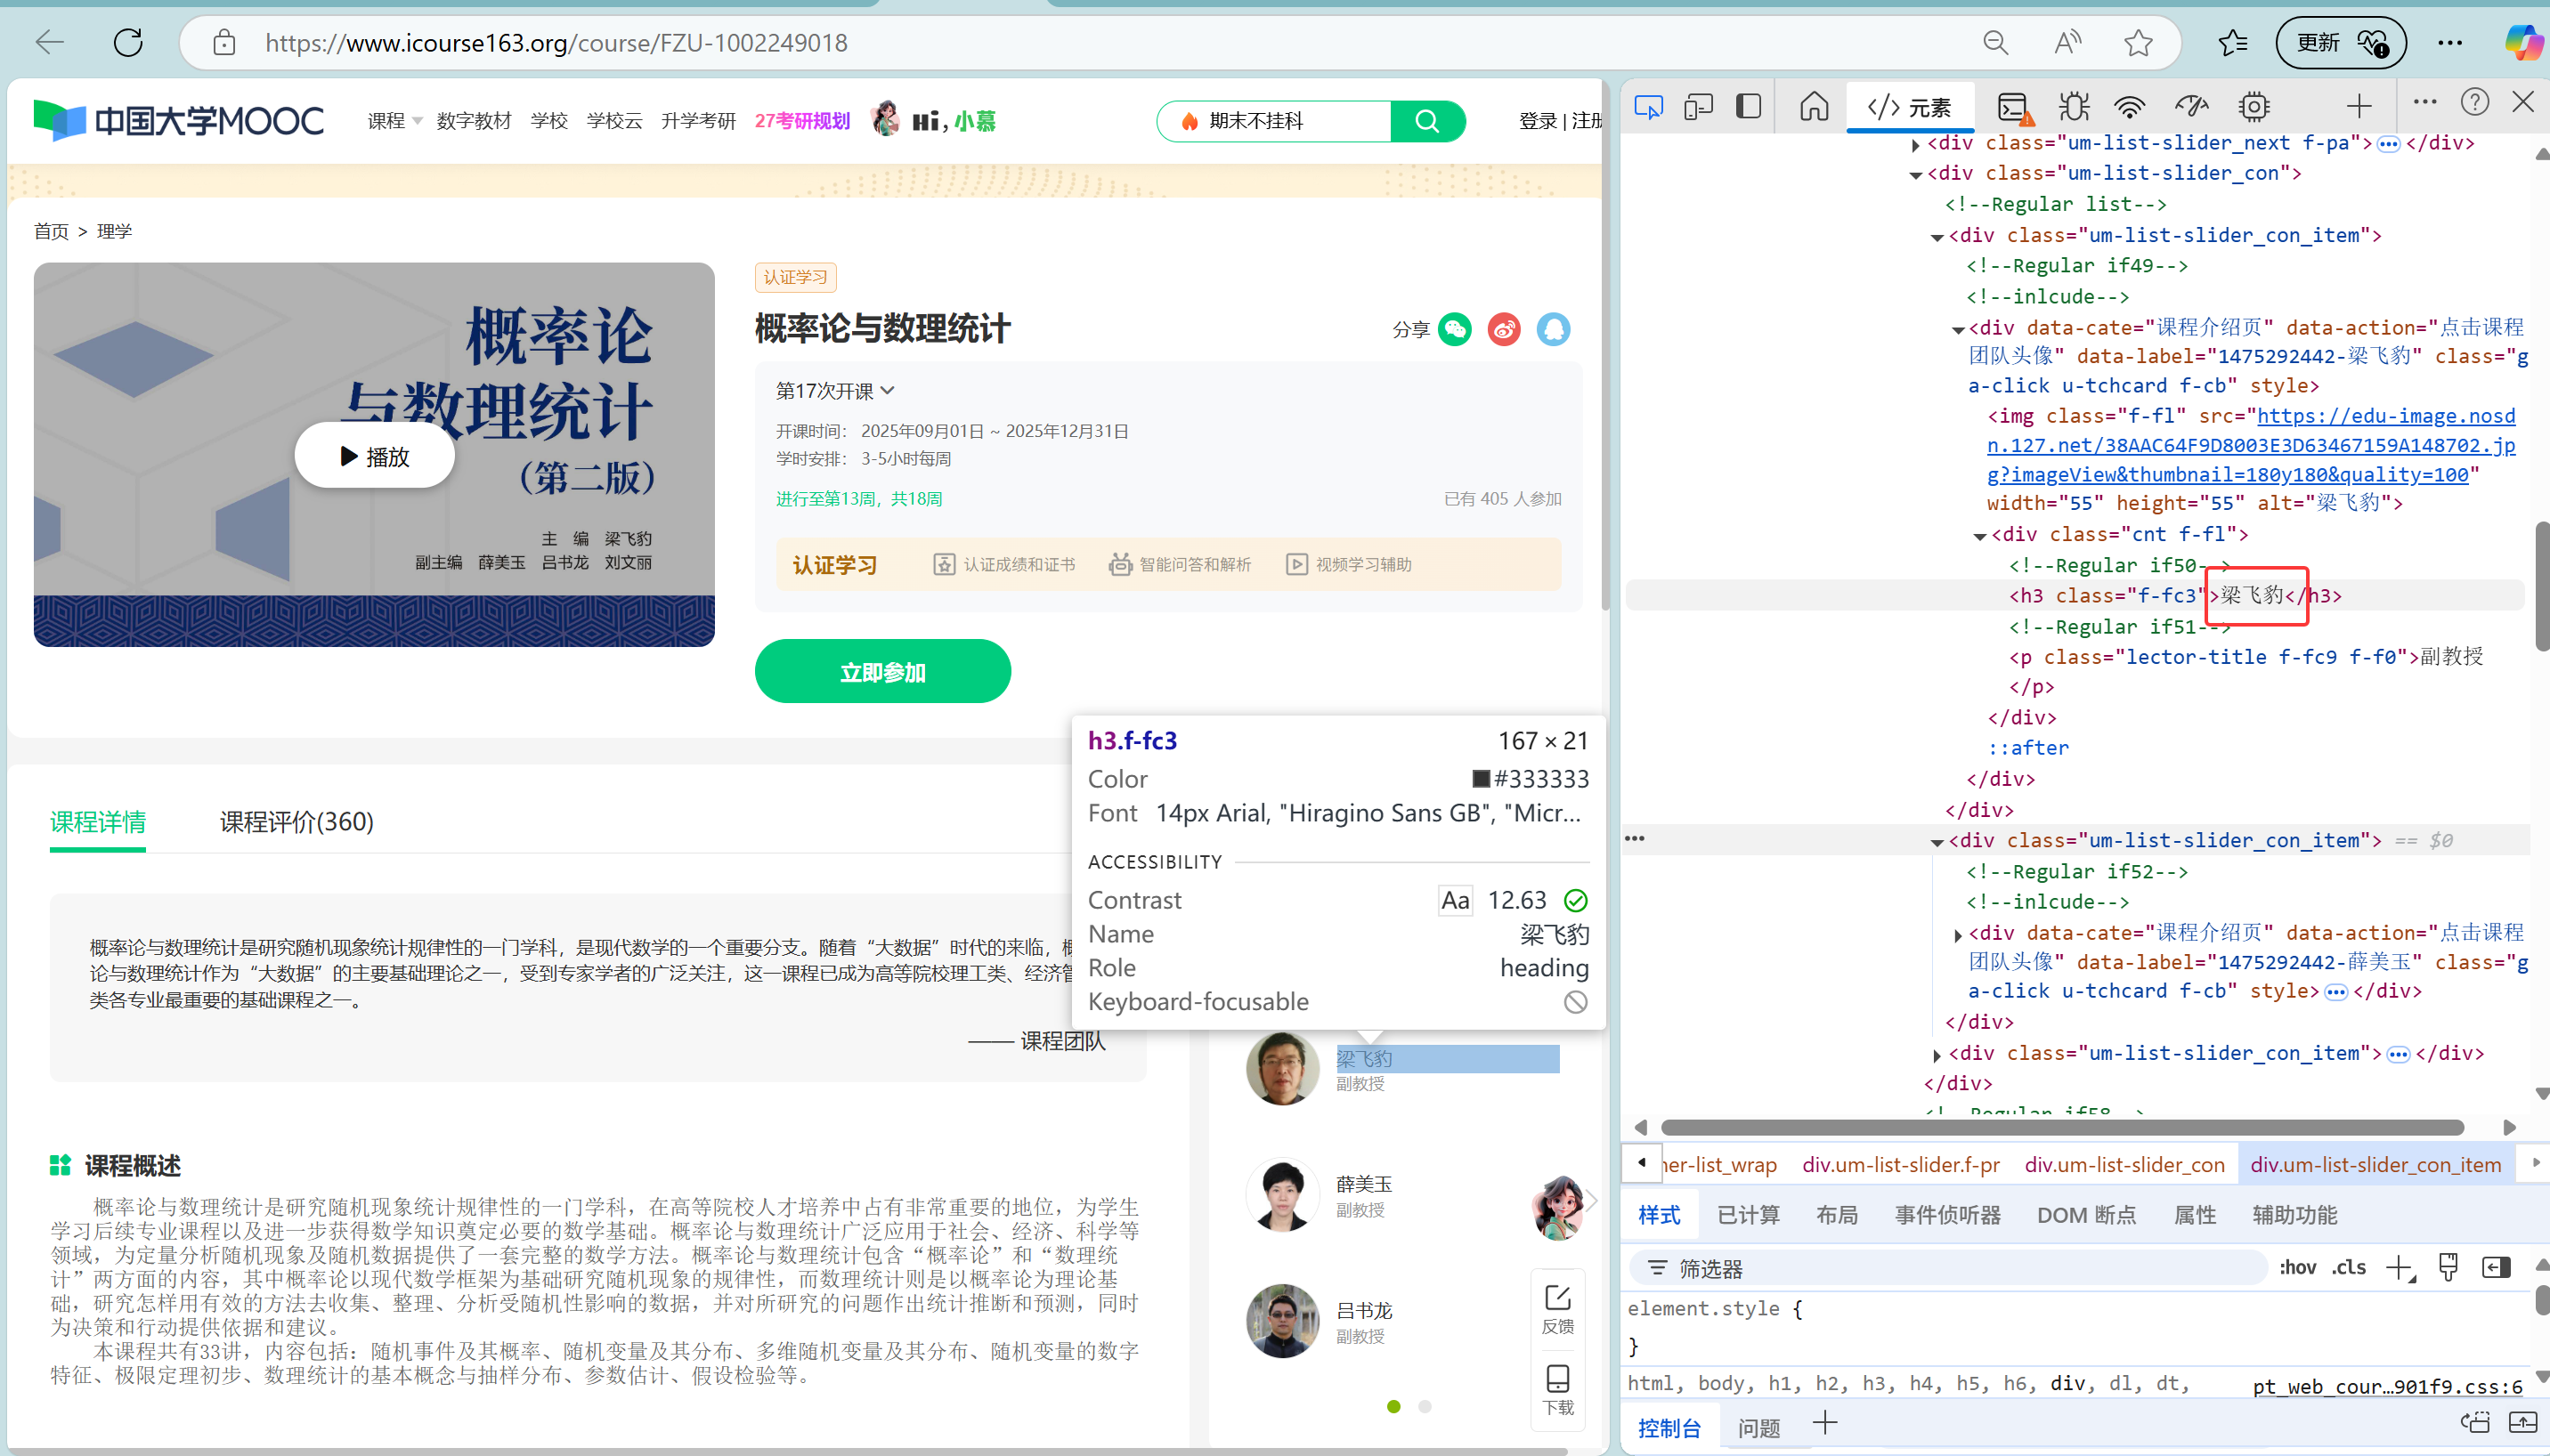Toggle the :hov element state panel
The image size is (2550, 1456).
pos(2297,1268)
